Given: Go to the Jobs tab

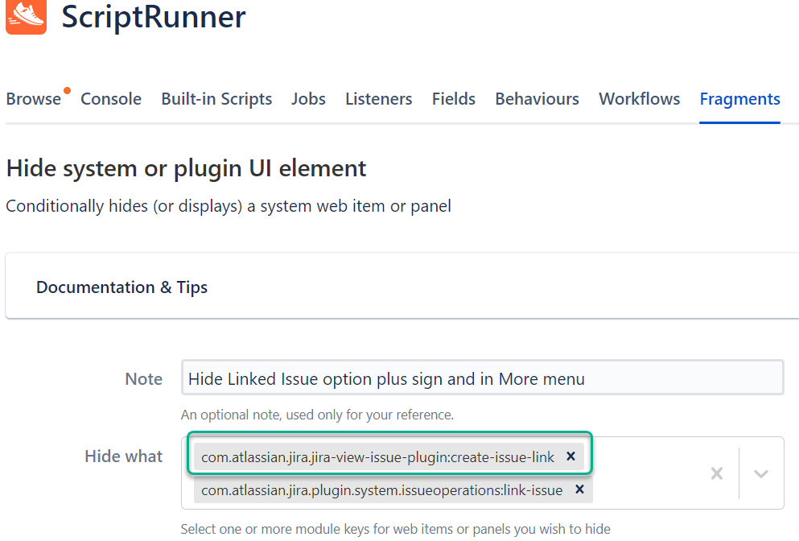Looking at the screenshot, I should (308, 99).
